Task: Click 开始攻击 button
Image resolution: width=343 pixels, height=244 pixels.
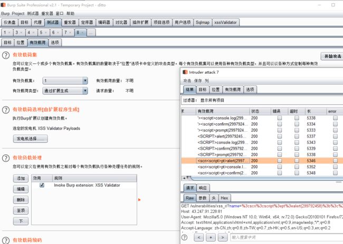Action: coord(332,56)
